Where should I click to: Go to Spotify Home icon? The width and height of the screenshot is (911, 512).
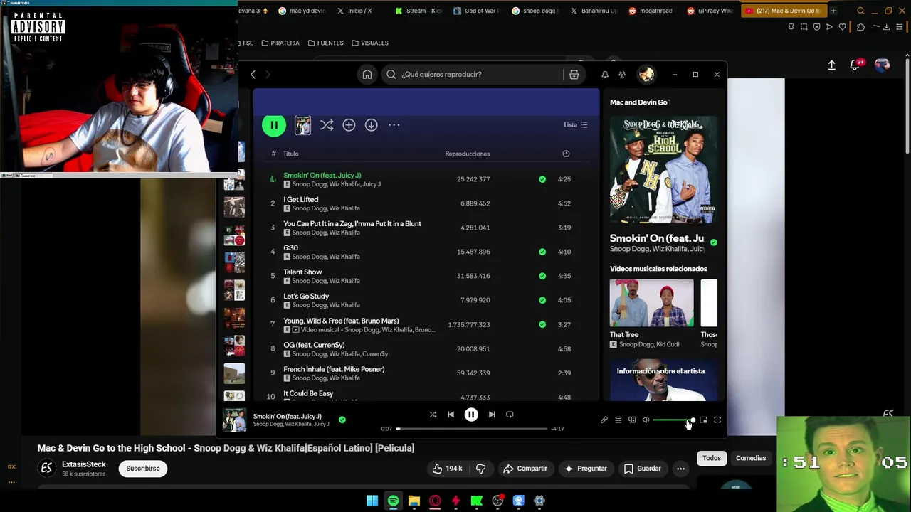tap(367, 75)
